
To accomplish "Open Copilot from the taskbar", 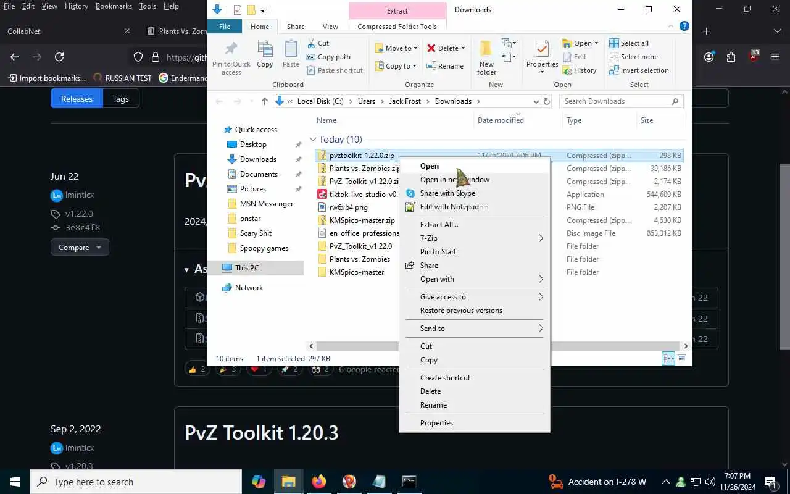I will tap(258, 482).
